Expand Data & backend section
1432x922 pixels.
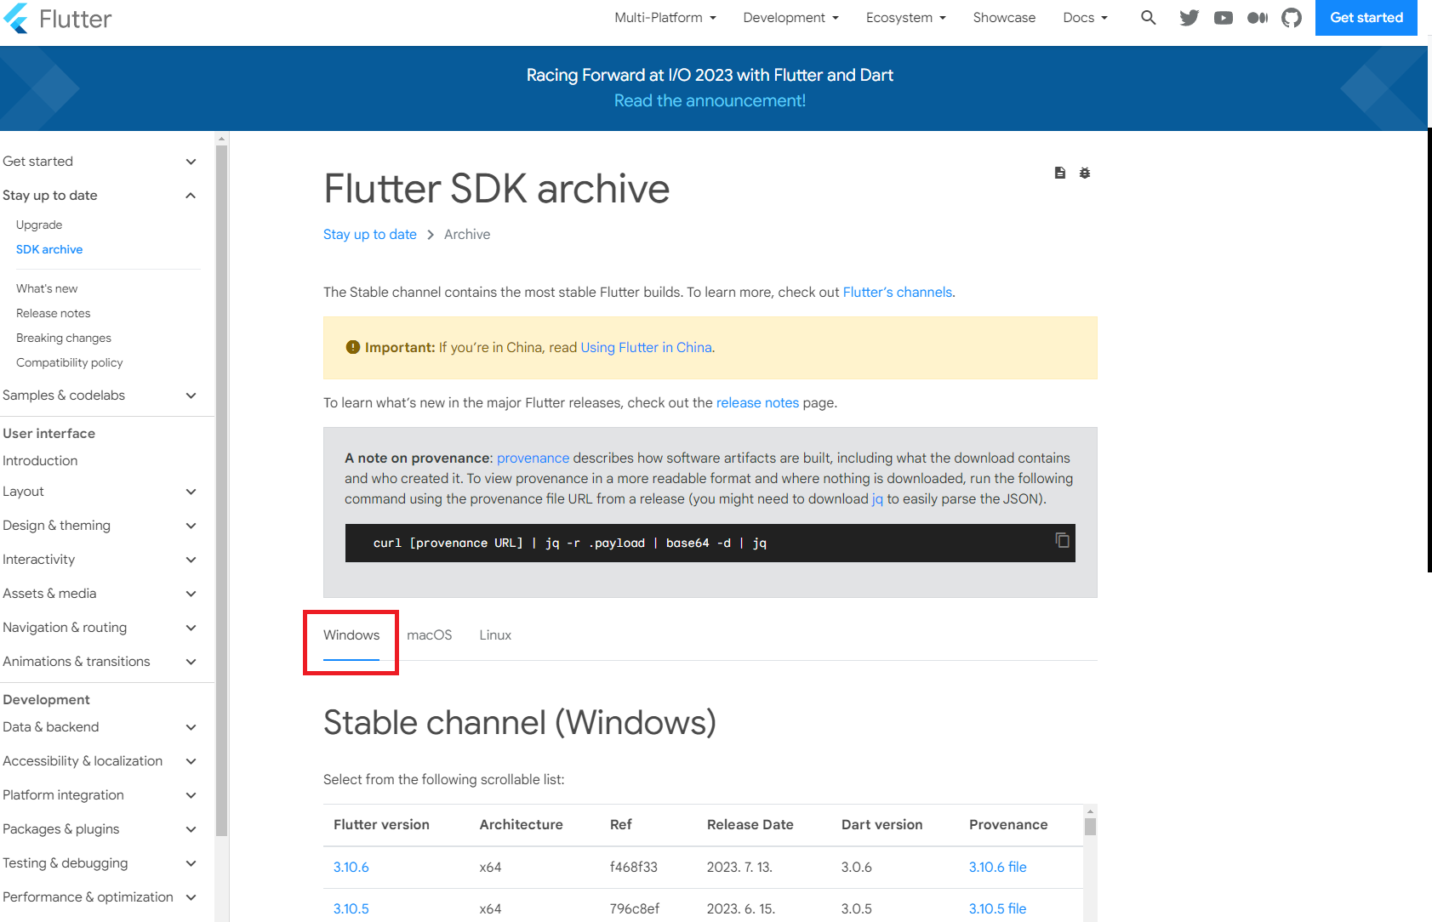click(191, 727)
